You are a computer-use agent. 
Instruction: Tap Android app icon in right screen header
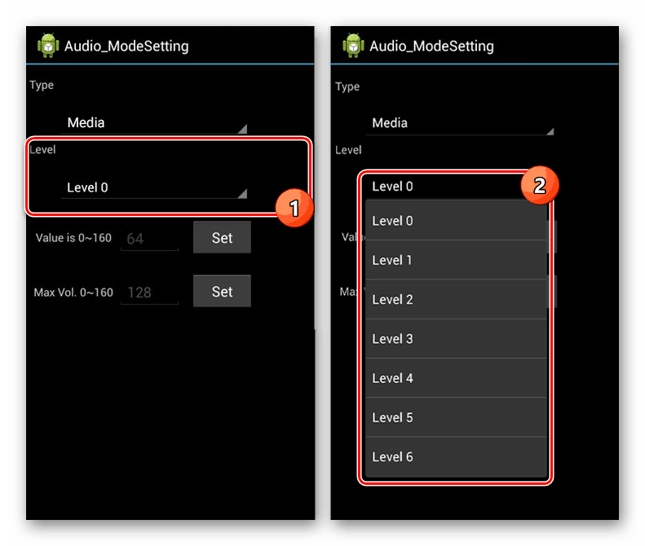[x=353, y=45]
